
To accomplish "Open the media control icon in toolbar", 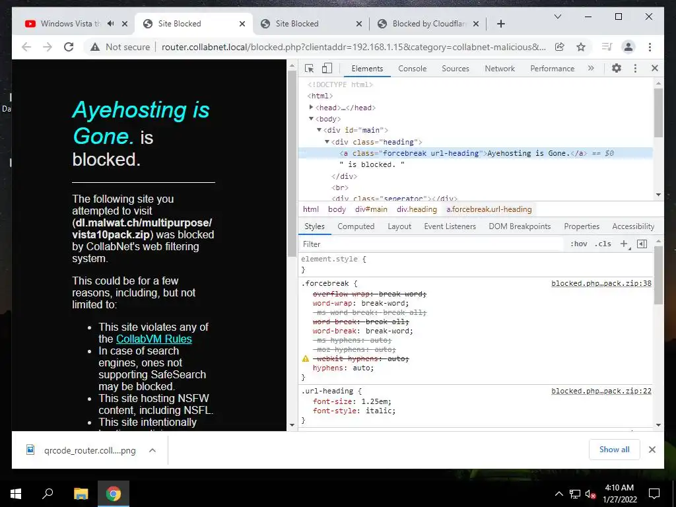I will point(607,47).
